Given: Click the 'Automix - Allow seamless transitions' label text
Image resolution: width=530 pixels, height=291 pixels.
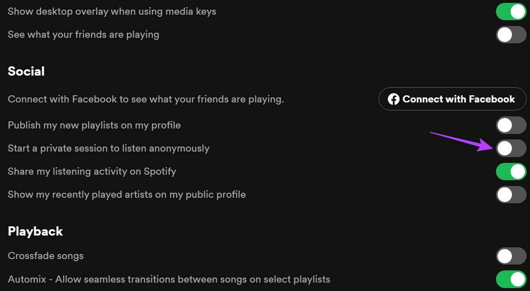Looking at the screenshot, I should pos(169,279).
